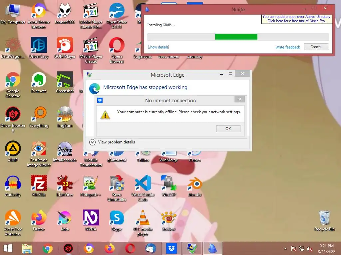The height and width of the screenshot is (255, 341).
Task: Select the Greenshot desktop icon
Action: pos(65,82)
